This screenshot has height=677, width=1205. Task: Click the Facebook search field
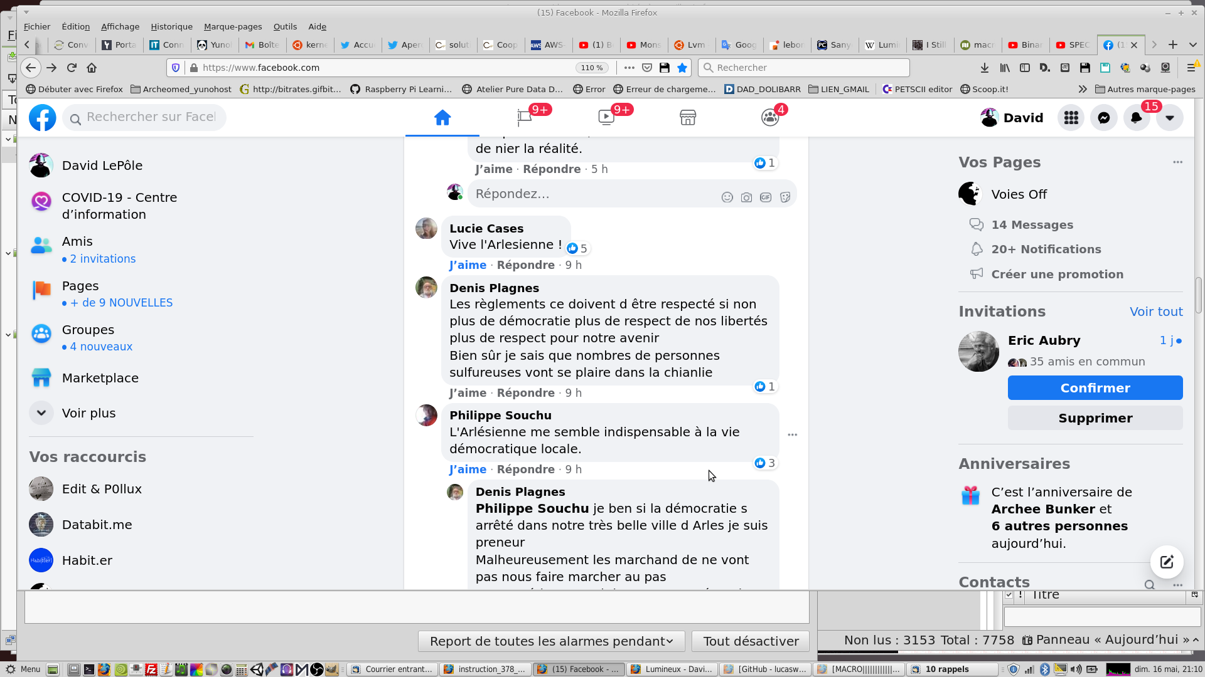click(x=151, y=117)
